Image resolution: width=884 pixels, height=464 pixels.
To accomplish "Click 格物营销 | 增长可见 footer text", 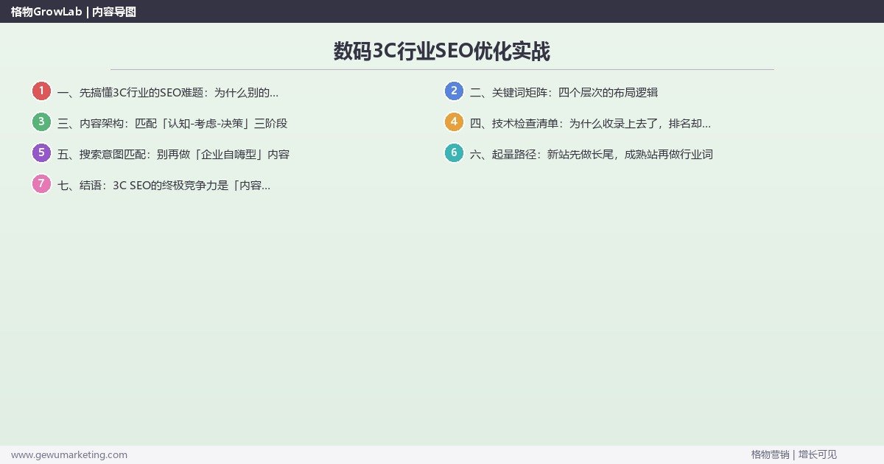I will pyautogui.click(x=794, y=454).
